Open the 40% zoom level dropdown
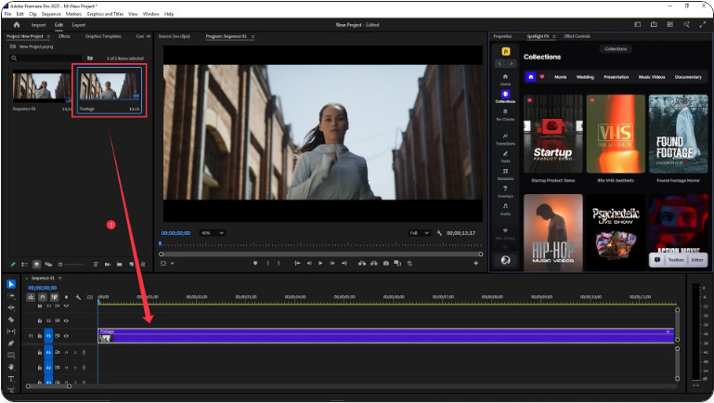The image size is (714, 403). coord(213,232)
